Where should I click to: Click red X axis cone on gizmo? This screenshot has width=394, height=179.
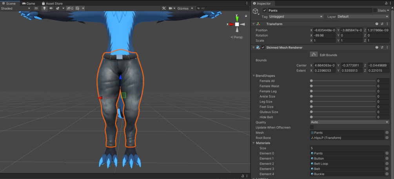pos(231,24)
